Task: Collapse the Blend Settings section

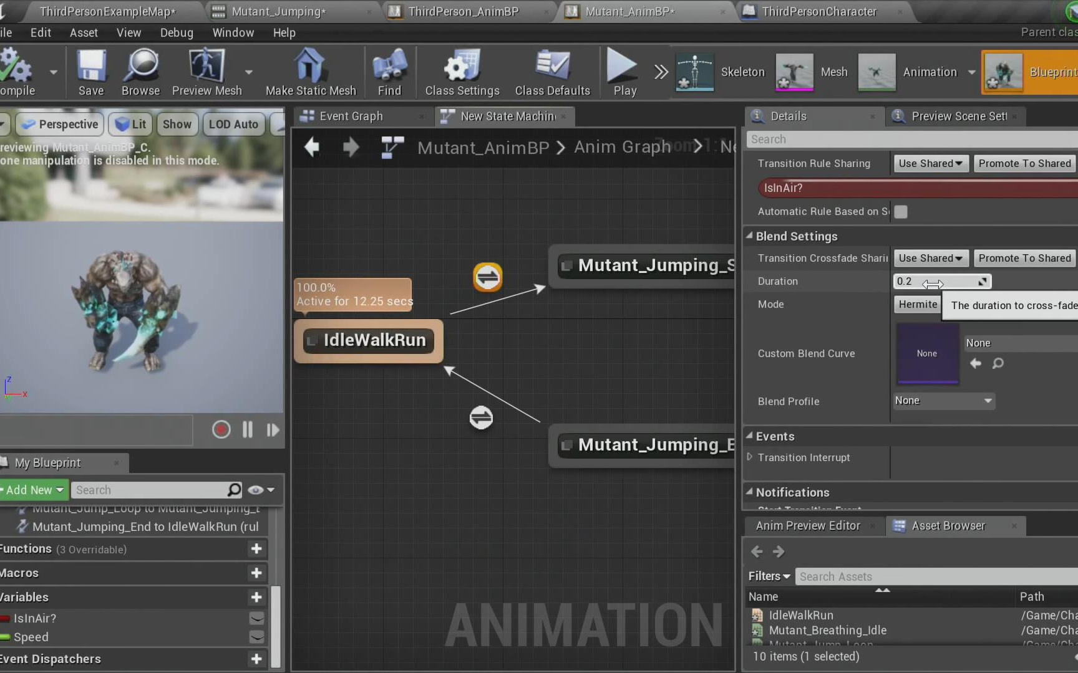Action: (749, 236)
